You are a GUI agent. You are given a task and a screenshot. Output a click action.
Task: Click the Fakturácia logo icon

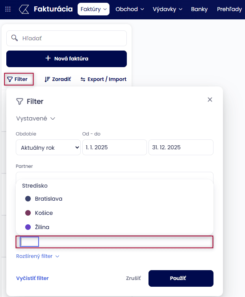(24, 9)
